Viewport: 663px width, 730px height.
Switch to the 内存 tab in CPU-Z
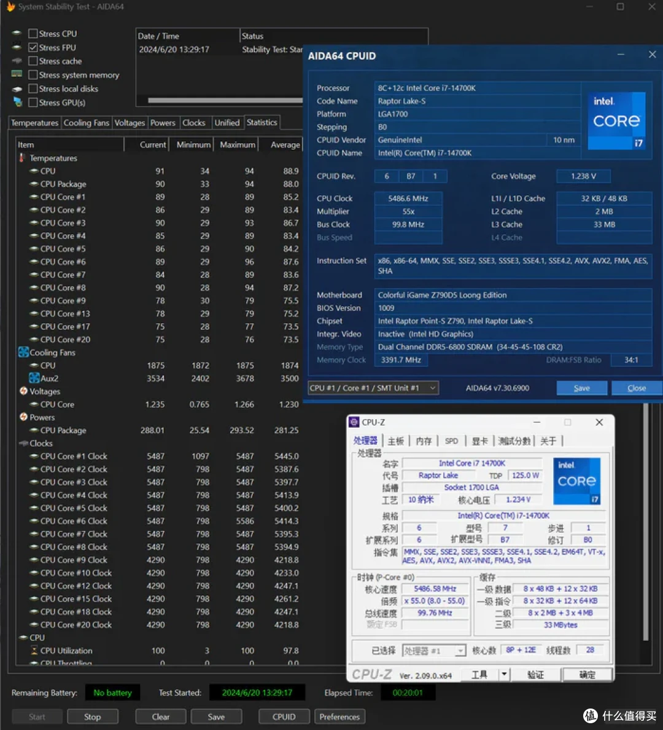[x=424, y=441]
